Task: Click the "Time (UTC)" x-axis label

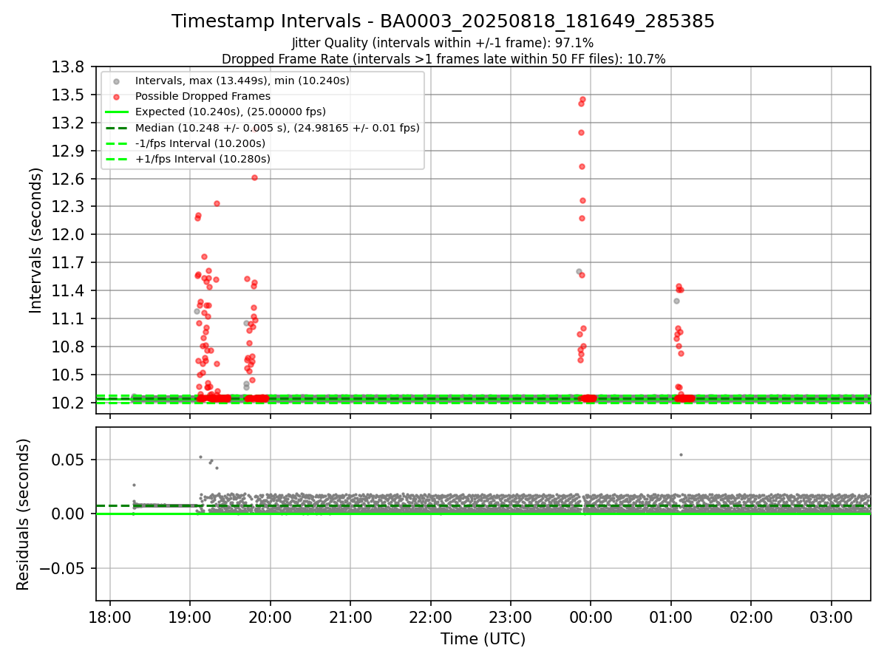Action: click(483, 639)
